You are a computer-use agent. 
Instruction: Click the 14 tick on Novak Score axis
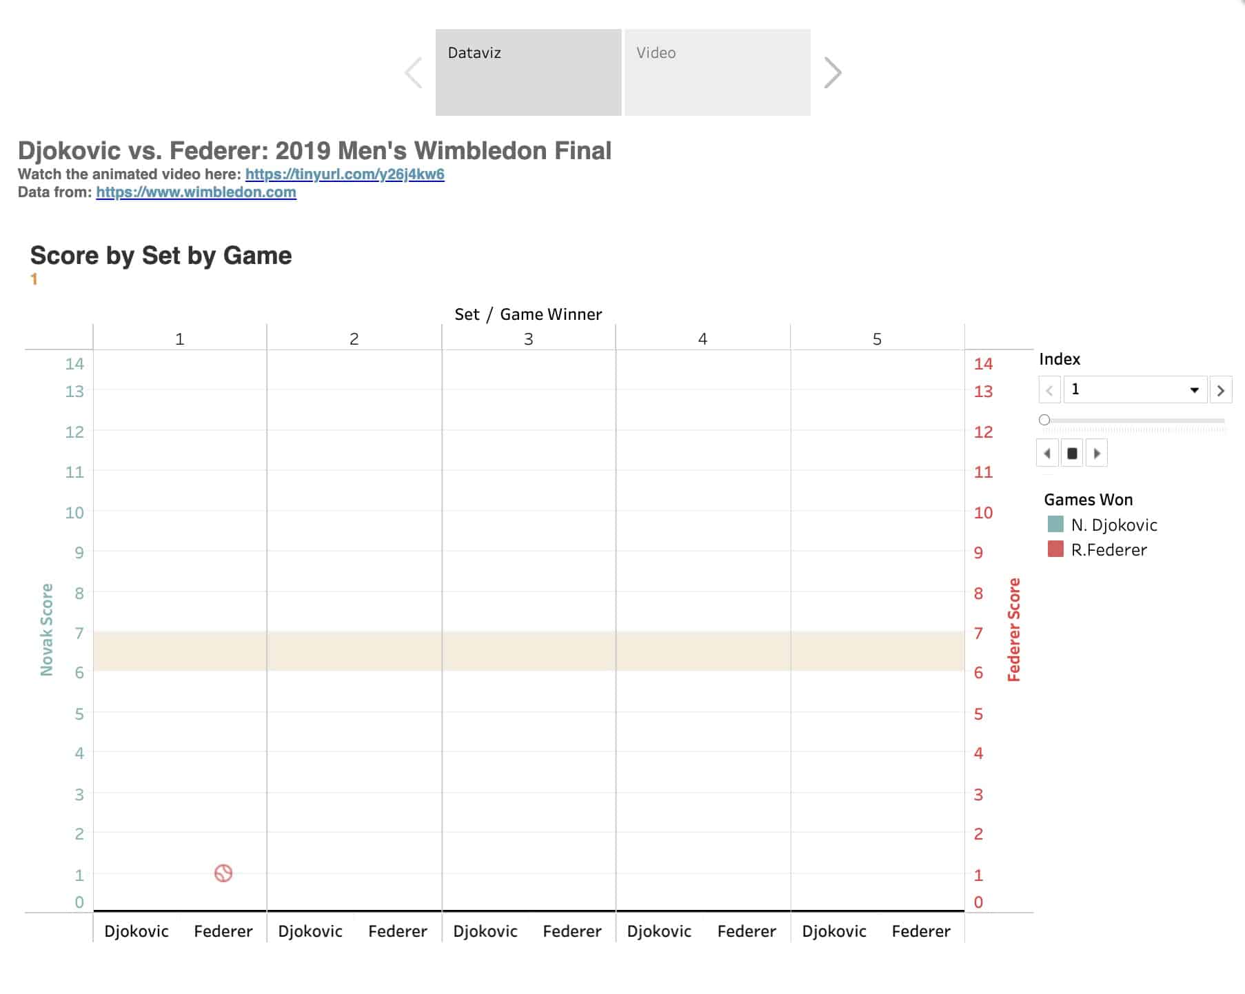(74, 364)
